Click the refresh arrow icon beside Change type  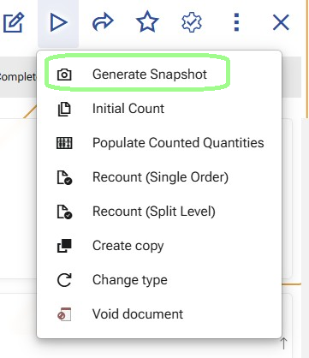coord(64,280)
